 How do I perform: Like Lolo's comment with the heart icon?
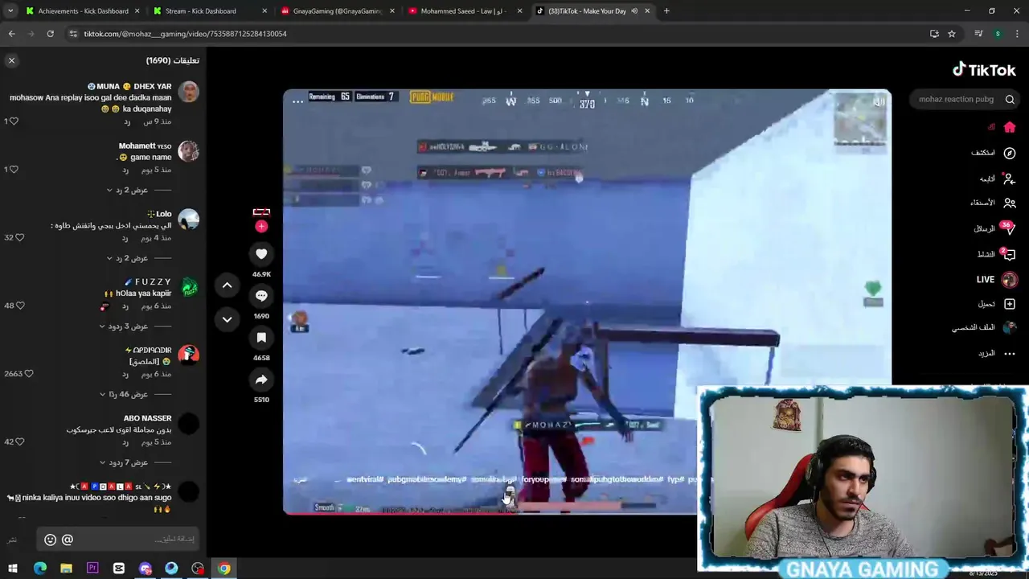pos(20,238)
